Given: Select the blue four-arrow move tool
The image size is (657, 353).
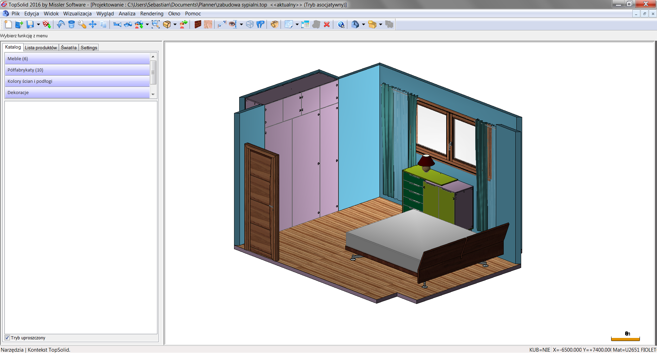Looking at the screenshot, I should [x=93, y=24].
